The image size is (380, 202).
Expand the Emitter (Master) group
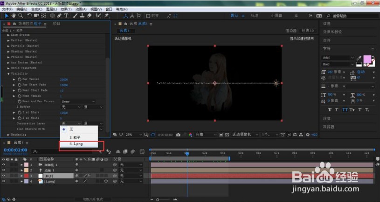[x=8, y=40]
